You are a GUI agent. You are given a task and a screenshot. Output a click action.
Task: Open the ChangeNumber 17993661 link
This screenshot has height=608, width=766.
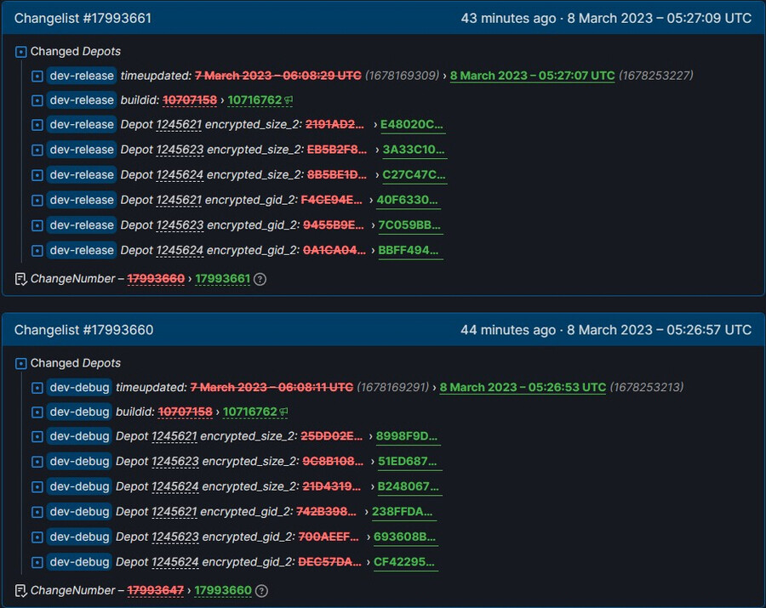[221, 278]
